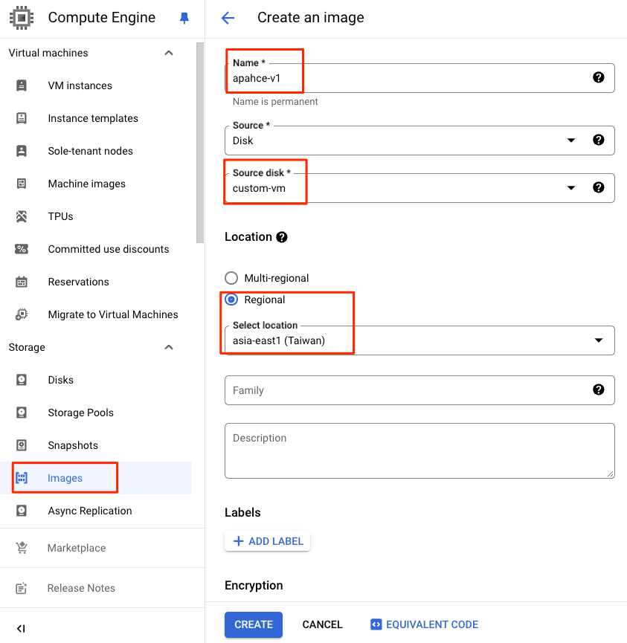Open EQUIVALENT CODE

(x=425, y=624)
